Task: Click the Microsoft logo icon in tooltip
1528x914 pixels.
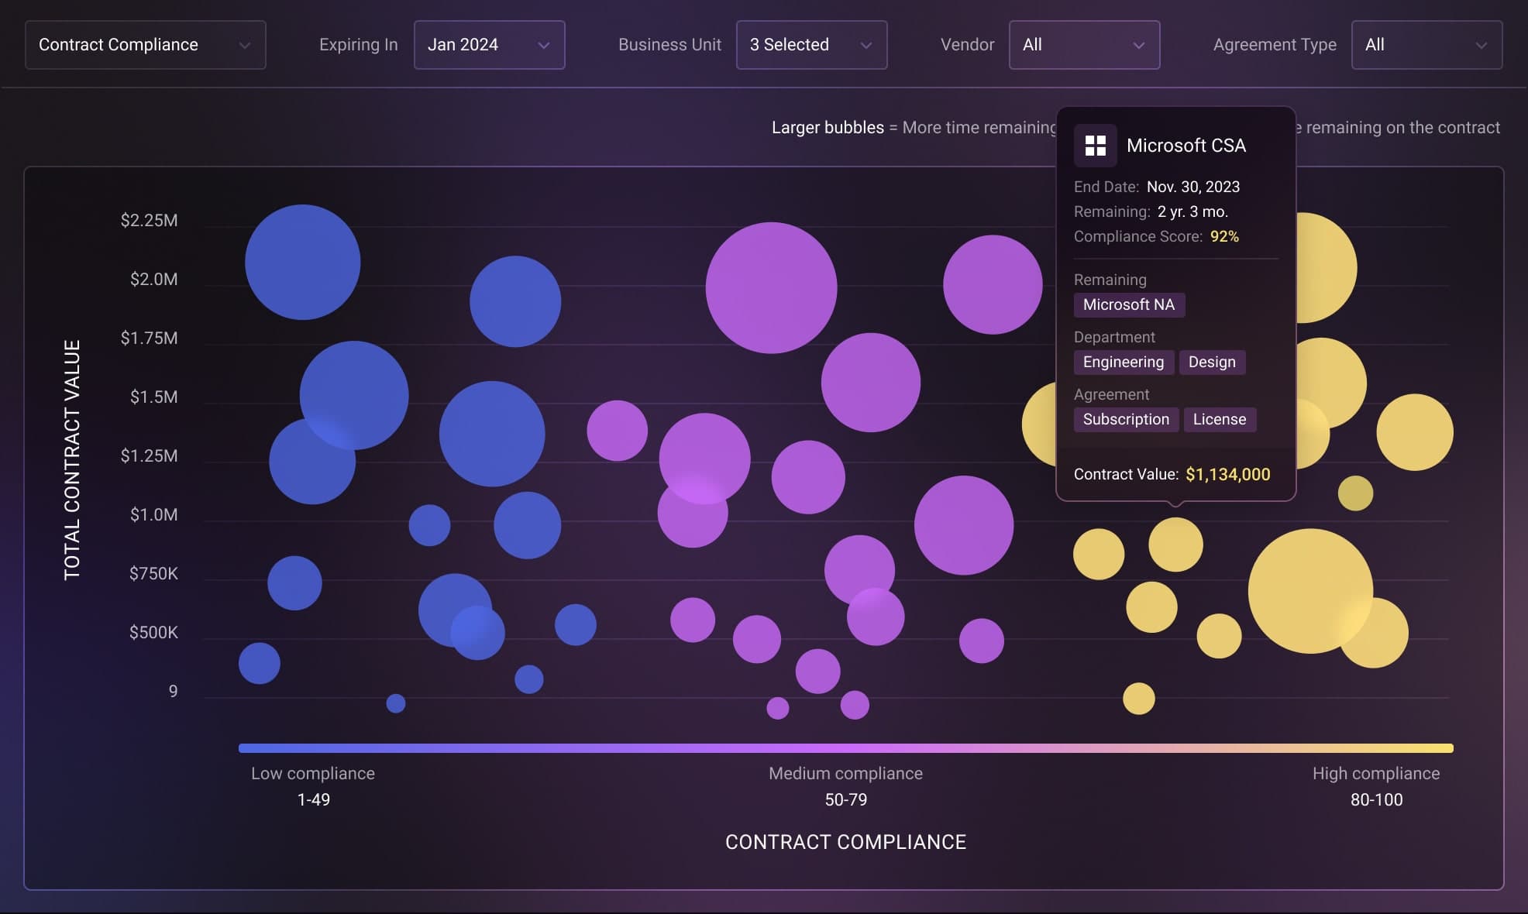Action: point(1095,146)
